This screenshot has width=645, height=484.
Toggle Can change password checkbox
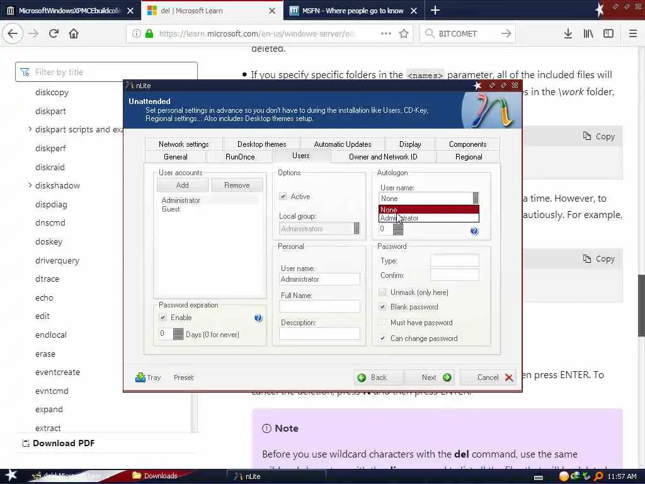(382, 338)
